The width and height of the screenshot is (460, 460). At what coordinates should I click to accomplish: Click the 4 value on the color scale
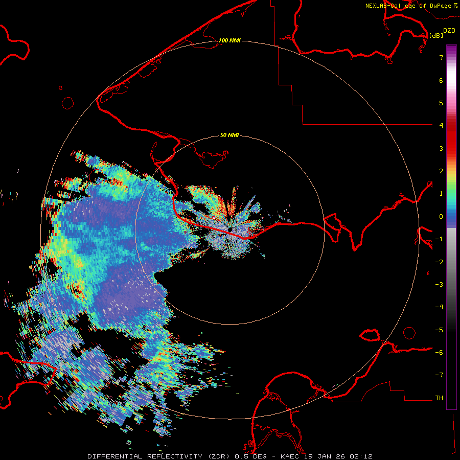[x=441, y=126]
